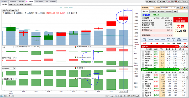Image resolution: width=189 pixels, height=98 pixels.
Task: Select the 自選股看盤 top tab
Action: pos(39,2)
